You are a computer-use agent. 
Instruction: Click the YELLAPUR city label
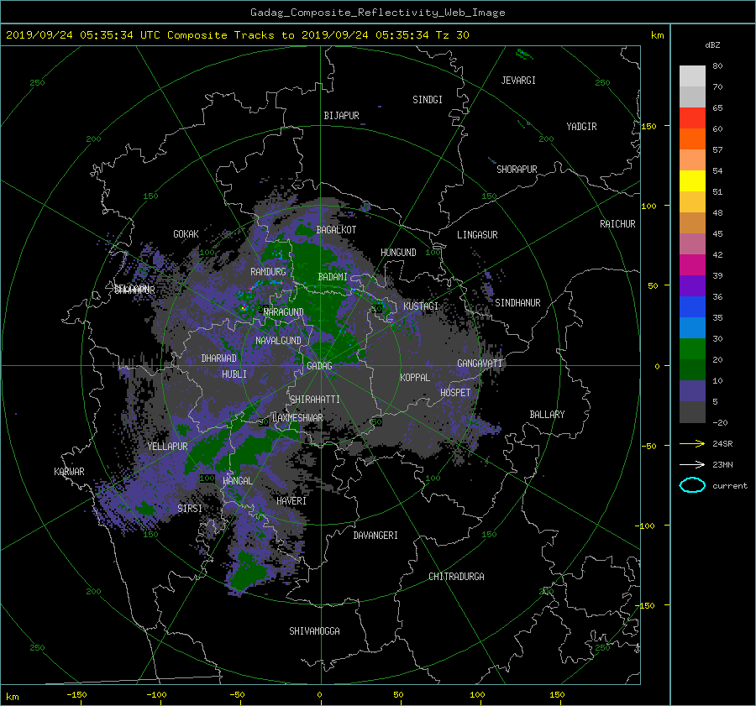point(167,447)
